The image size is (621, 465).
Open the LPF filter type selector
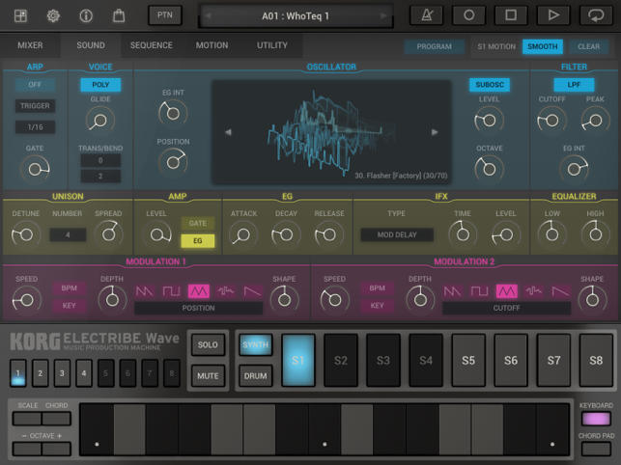[574, 85]
